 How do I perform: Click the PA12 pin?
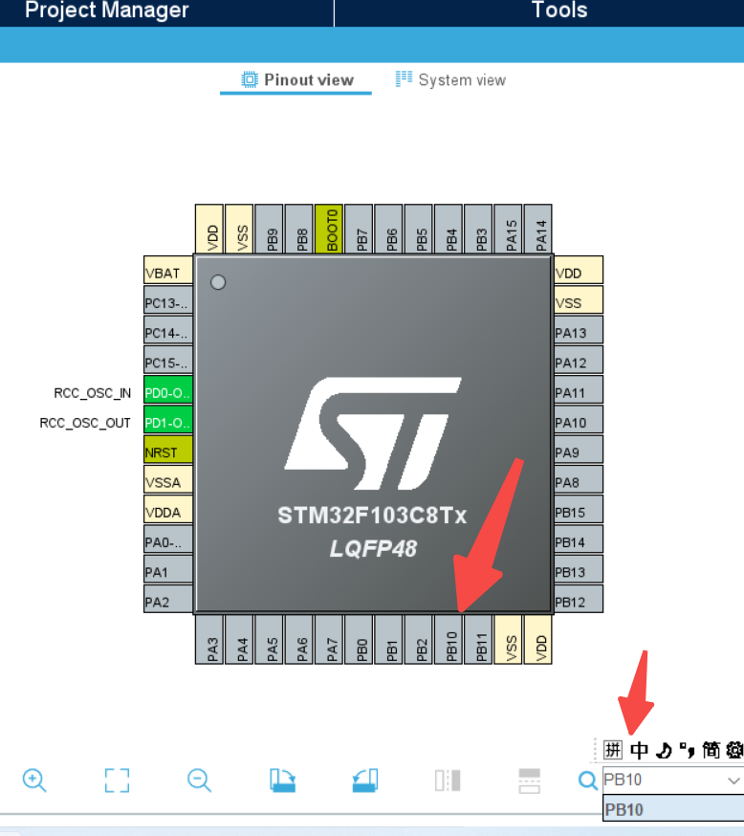pyautogui.click(x=579, y=360)
